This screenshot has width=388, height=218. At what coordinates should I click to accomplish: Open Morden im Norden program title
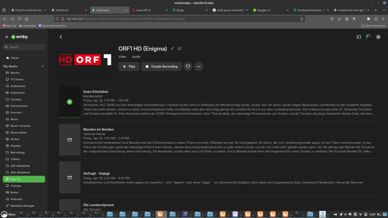(x=99, y=130)
